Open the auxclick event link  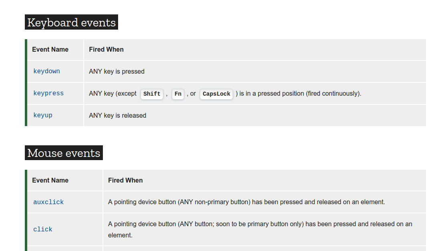point(48,202)
